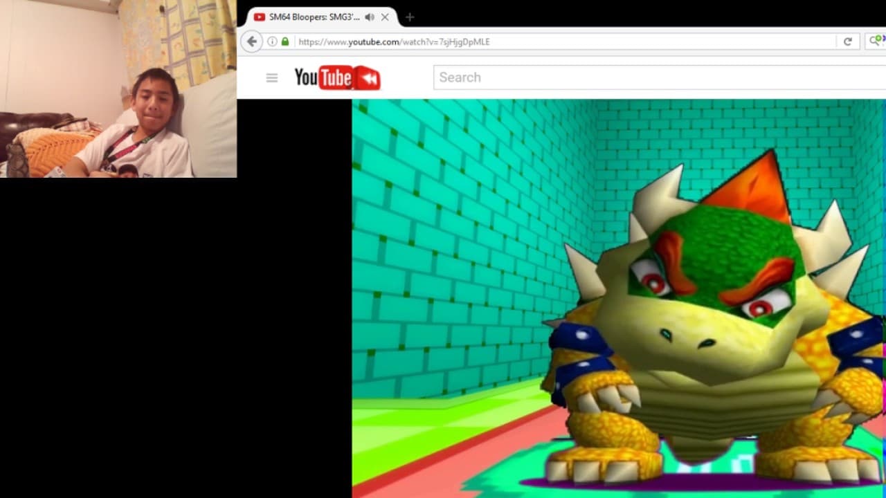This screenshot has height=498, width=886.
Task: Click the browser search magnifier icon
Action: [x=875, y=41]
